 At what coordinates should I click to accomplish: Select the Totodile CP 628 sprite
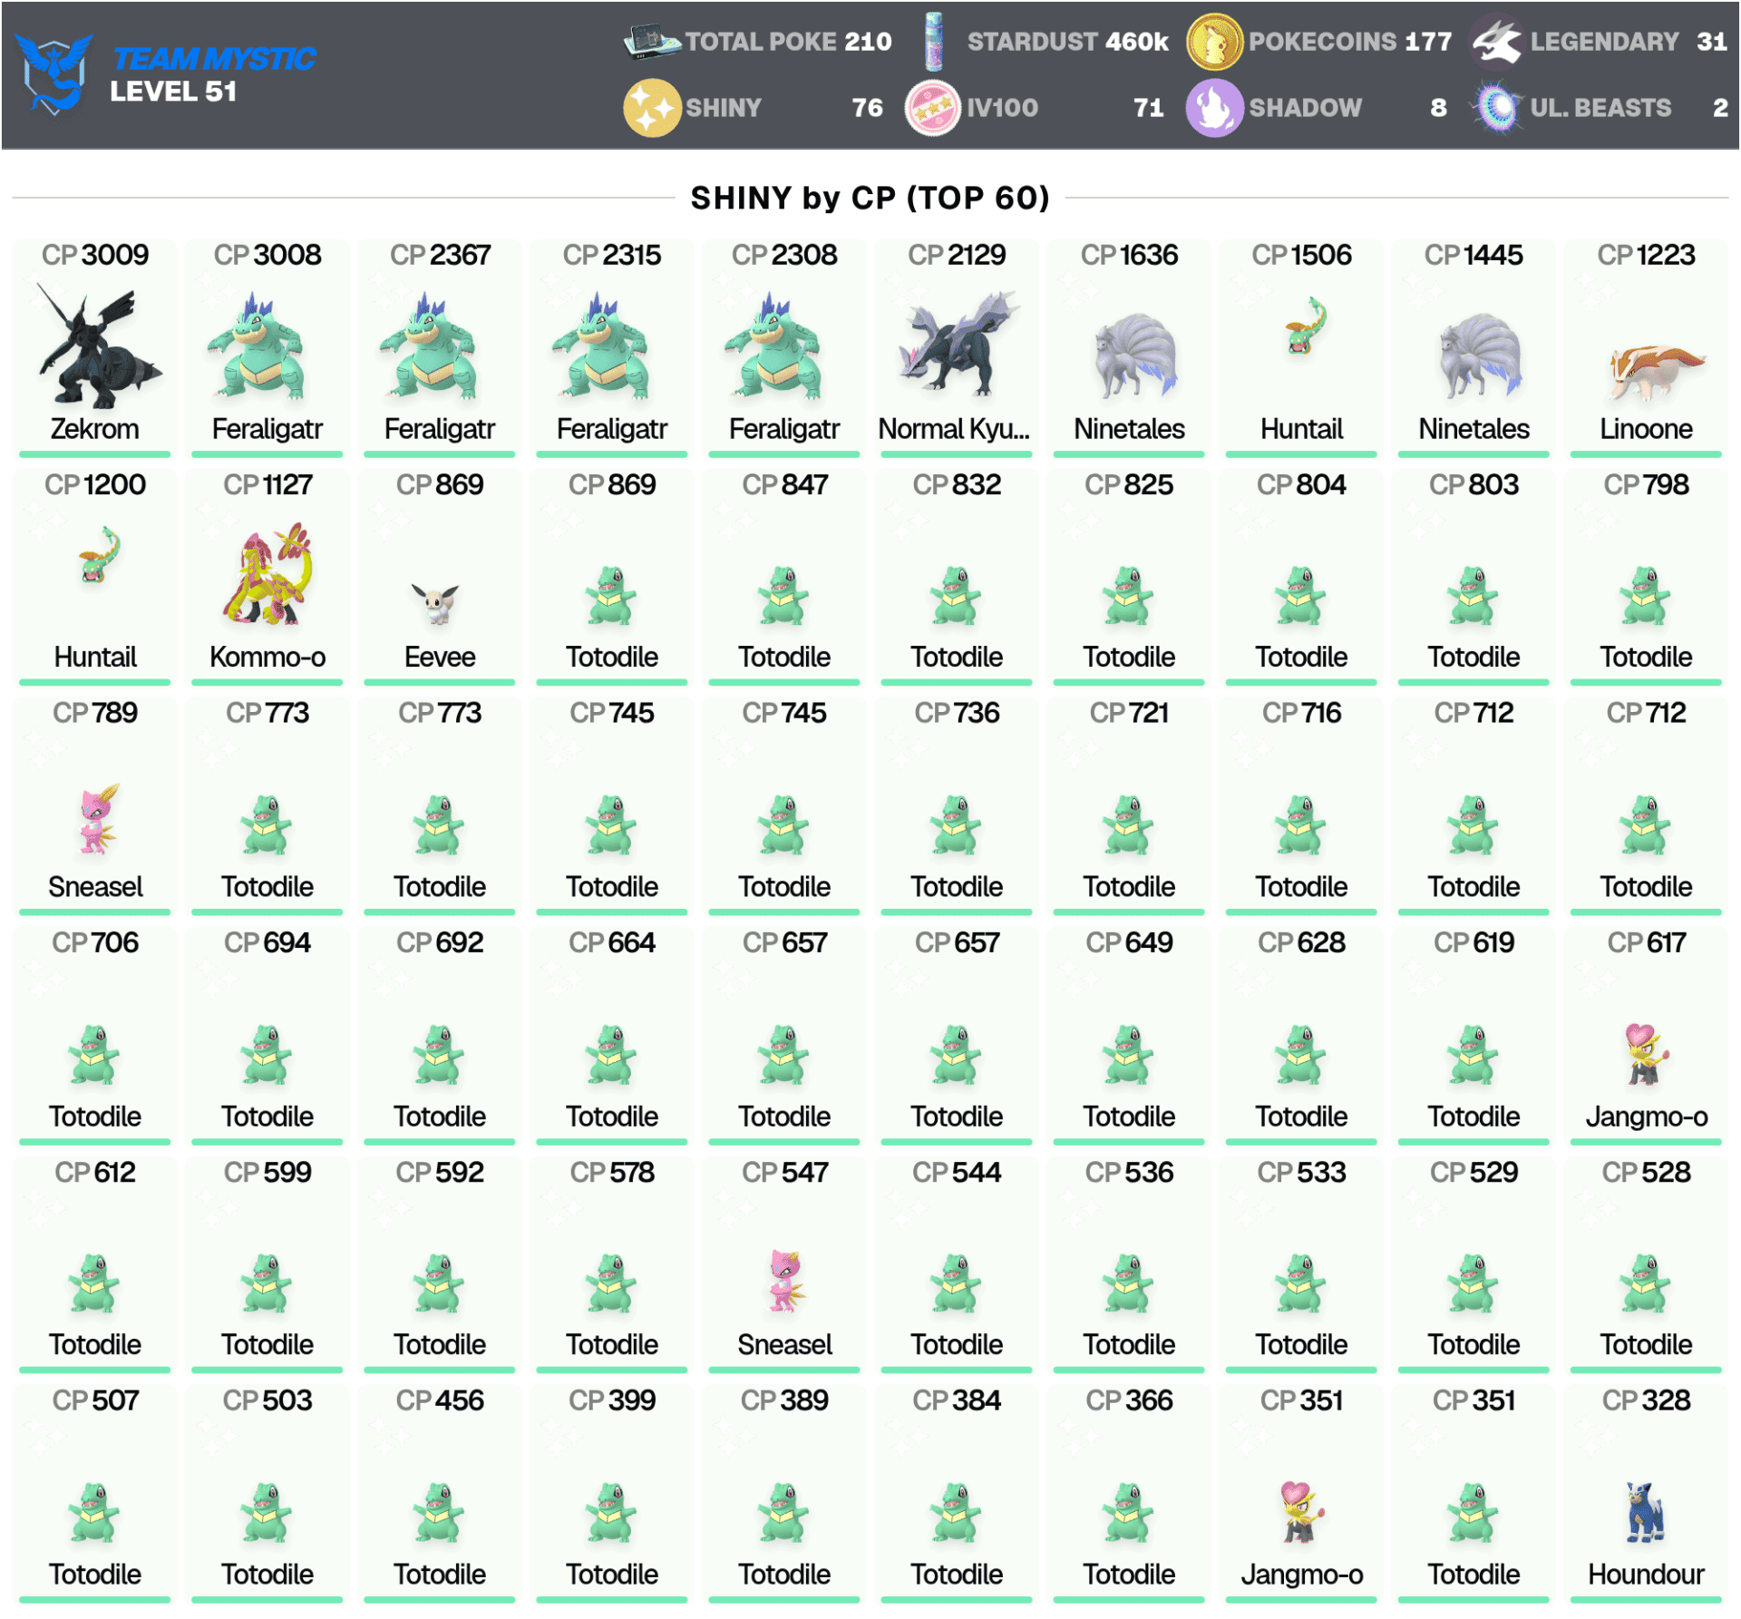(1300, 1055)
